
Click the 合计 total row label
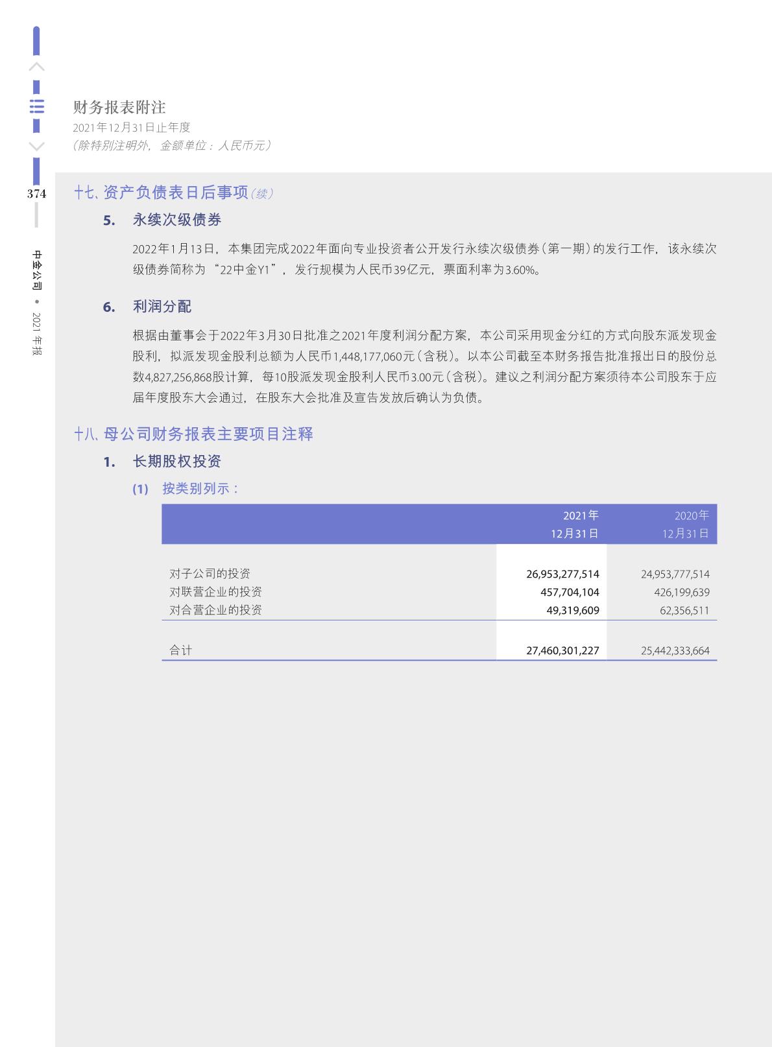click(181, 650)
